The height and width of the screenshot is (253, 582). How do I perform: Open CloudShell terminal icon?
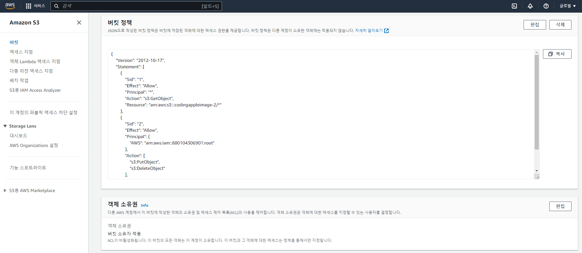click(x=514, y=6)
